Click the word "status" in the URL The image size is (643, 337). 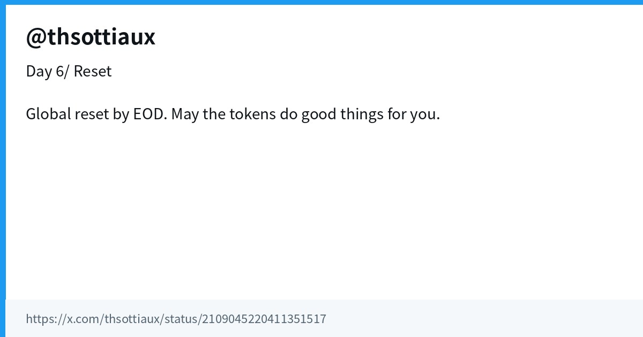point(181,319)
